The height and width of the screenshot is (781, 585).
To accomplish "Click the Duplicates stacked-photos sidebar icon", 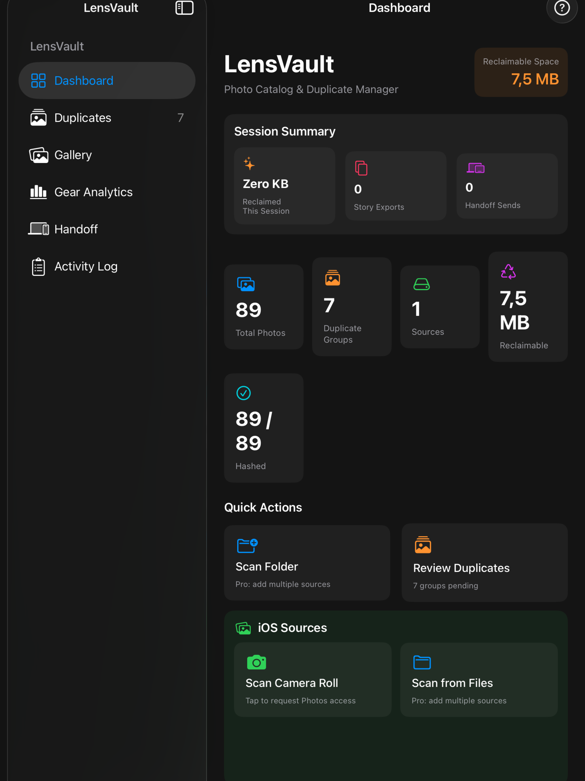I will [39, 117].
